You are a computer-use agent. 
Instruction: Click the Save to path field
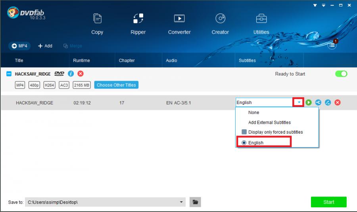tap(106, 202)
